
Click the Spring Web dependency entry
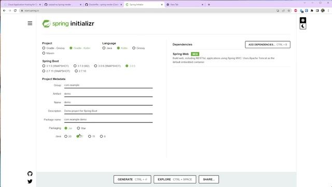[x=231, y=58]
